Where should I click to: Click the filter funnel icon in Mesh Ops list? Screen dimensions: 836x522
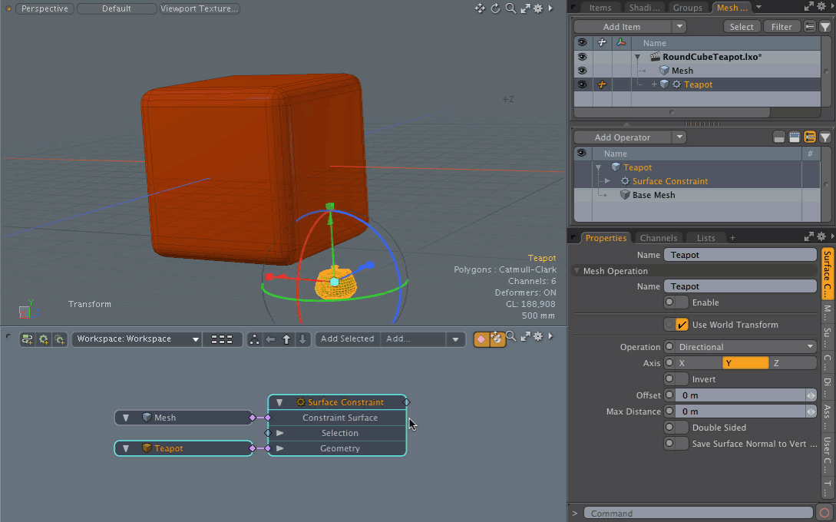tap(825, 137)
